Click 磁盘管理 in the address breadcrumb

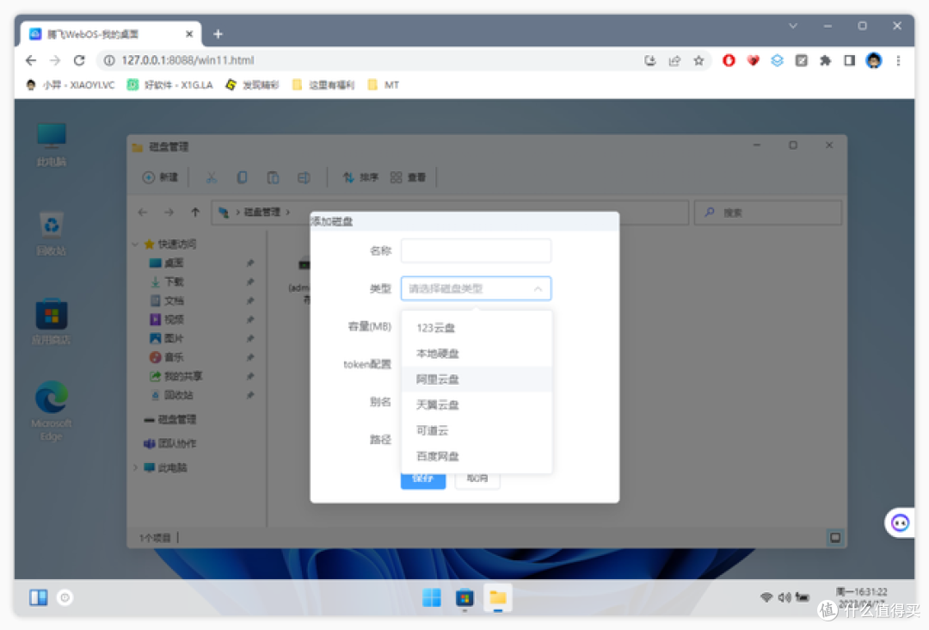click(x=261, y=213)
